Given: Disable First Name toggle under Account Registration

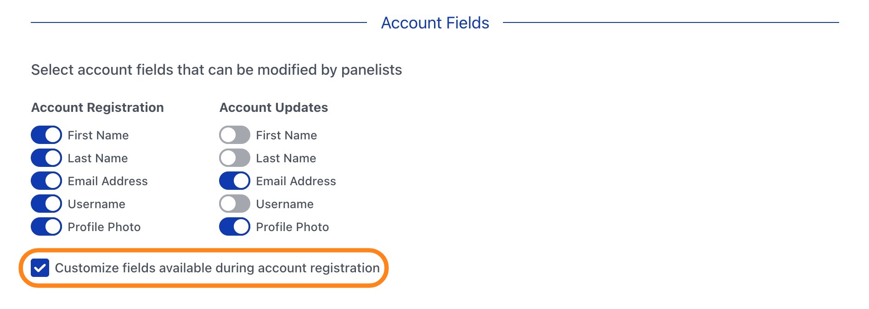Looking at the screenshot, I should pyautogui.click(x=46, y=135).
